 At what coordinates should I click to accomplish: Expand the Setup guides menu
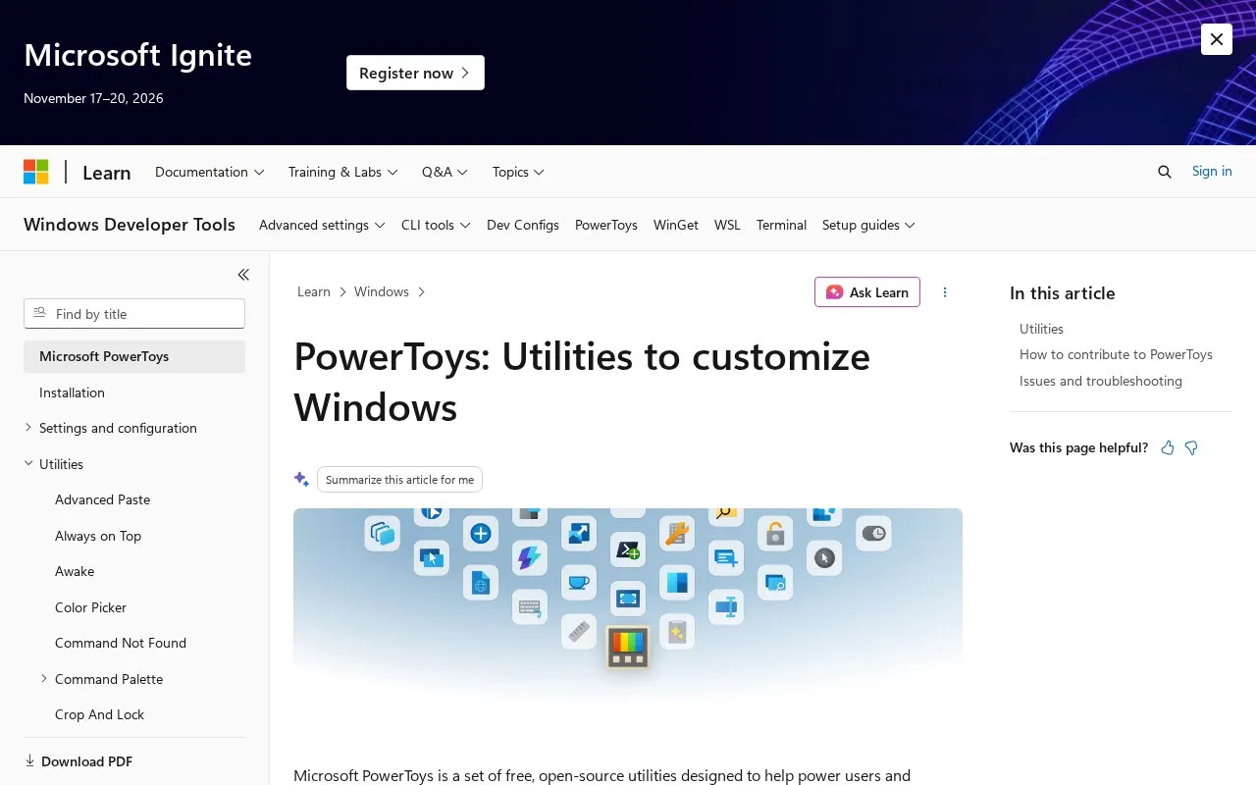(x=868, y=225)
